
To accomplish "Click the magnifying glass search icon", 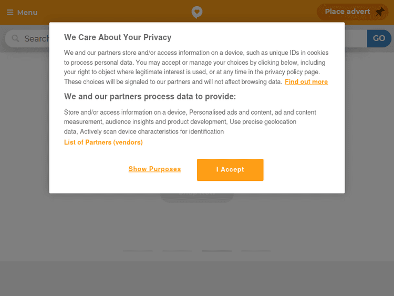I will point(15,38).
